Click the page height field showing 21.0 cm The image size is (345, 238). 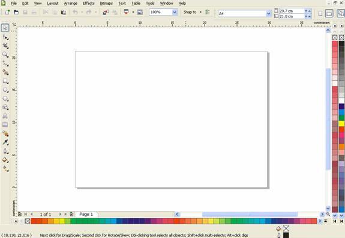(292, 16)
